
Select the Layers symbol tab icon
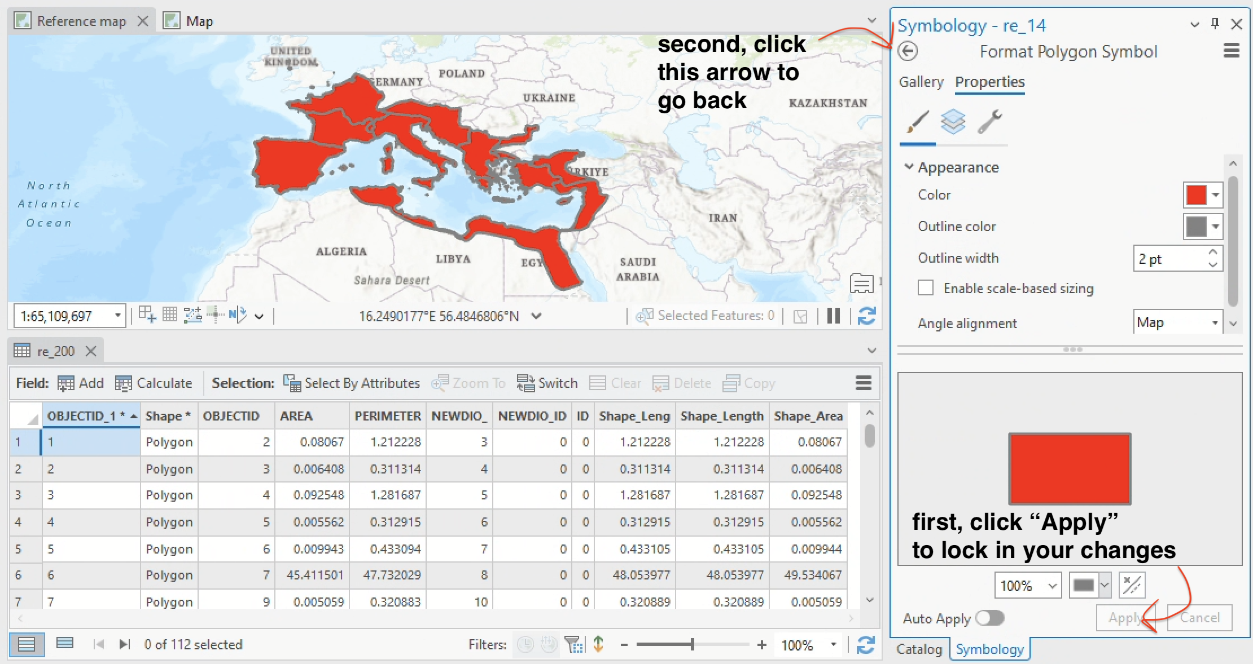[953, 122]
